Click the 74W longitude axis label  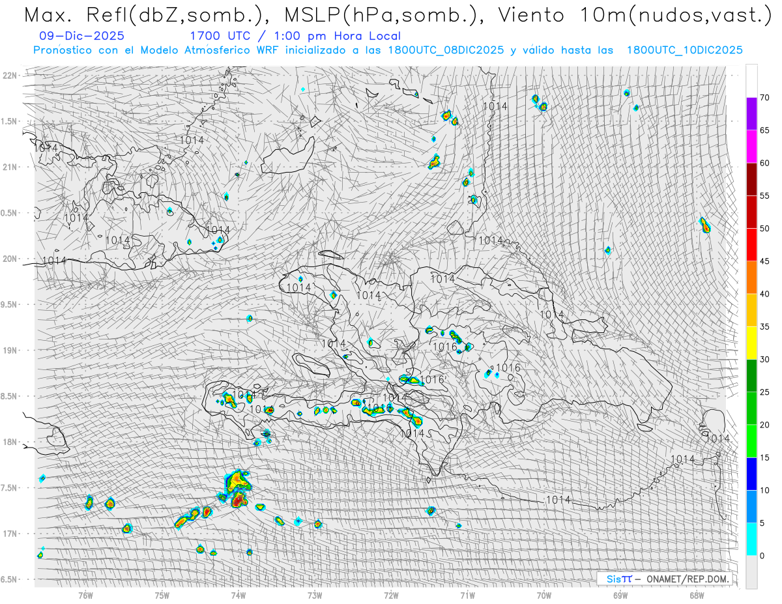[x=239, y=594]
